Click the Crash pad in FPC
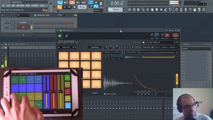This screenshot has height=120, width=213. click(x=64, y=56)
